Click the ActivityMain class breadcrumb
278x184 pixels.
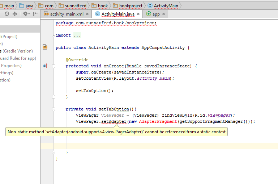coord(163,6)
